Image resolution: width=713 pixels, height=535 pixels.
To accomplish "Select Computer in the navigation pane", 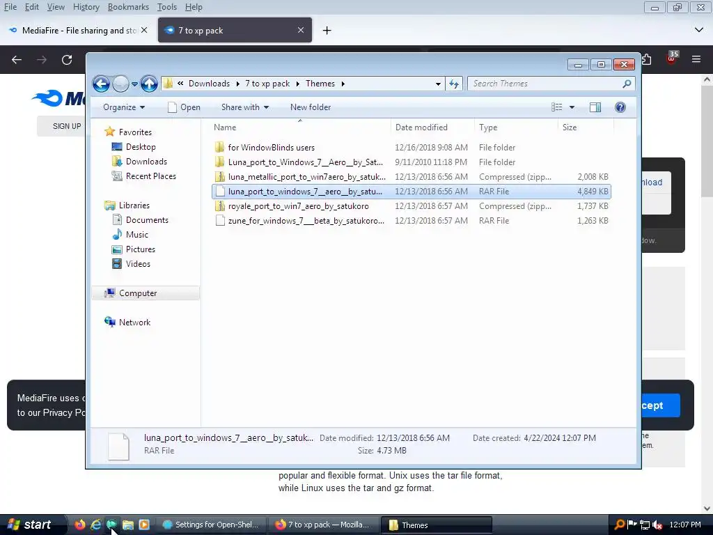I will 146,293.
